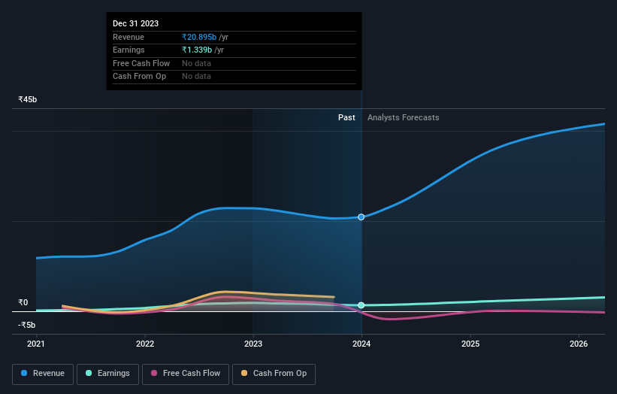Click the revenue value ₹20.895b in tooltip
Viewport: 617px width, 394px height.
pos(199,37)
